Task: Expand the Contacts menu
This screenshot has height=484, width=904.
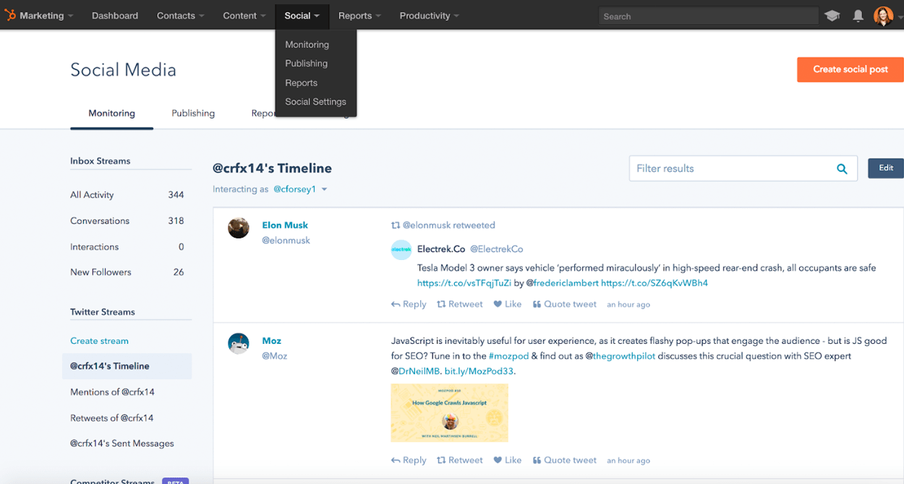Action: coord(181,16)
